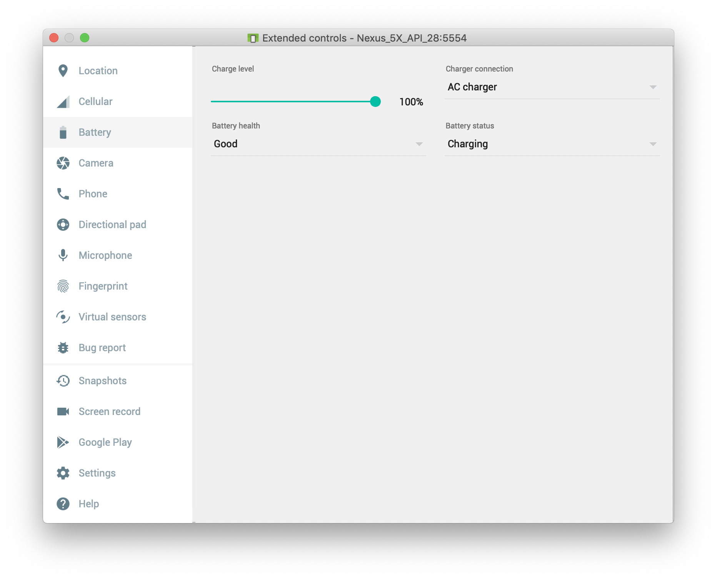Open the Microphone panel
This screenshot has width=717, height=580.
pos(118,255)
